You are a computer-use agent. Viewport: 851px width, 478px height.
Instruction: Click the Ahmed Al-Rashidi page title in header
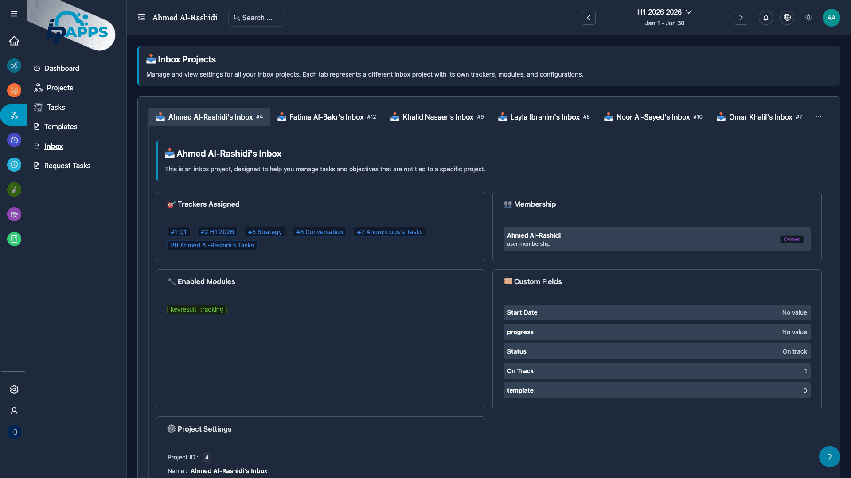click(x=185, y=18)
